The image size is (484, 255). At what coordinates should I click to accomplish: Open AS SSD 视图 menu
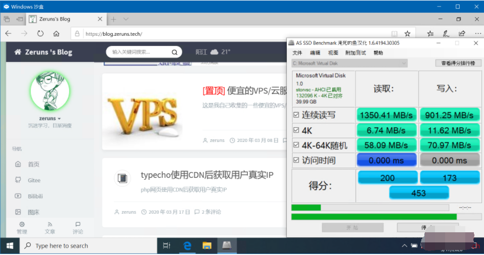point(333,53)
